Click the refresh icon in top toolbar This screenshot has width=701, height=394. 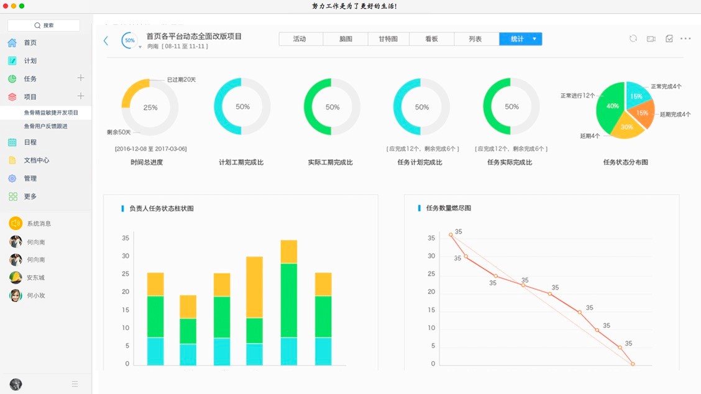pos(633,39)
